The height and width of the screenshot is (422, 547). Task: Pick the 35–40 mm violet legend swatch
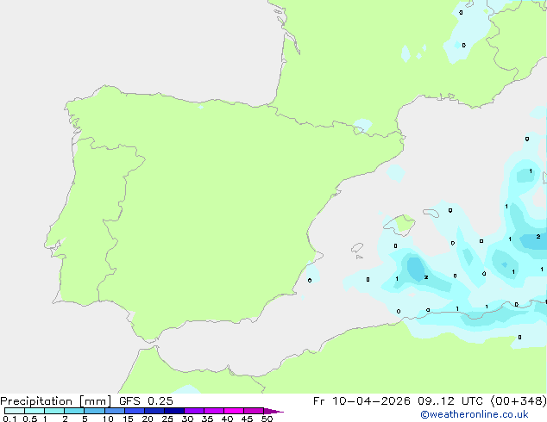coord(214,411)
